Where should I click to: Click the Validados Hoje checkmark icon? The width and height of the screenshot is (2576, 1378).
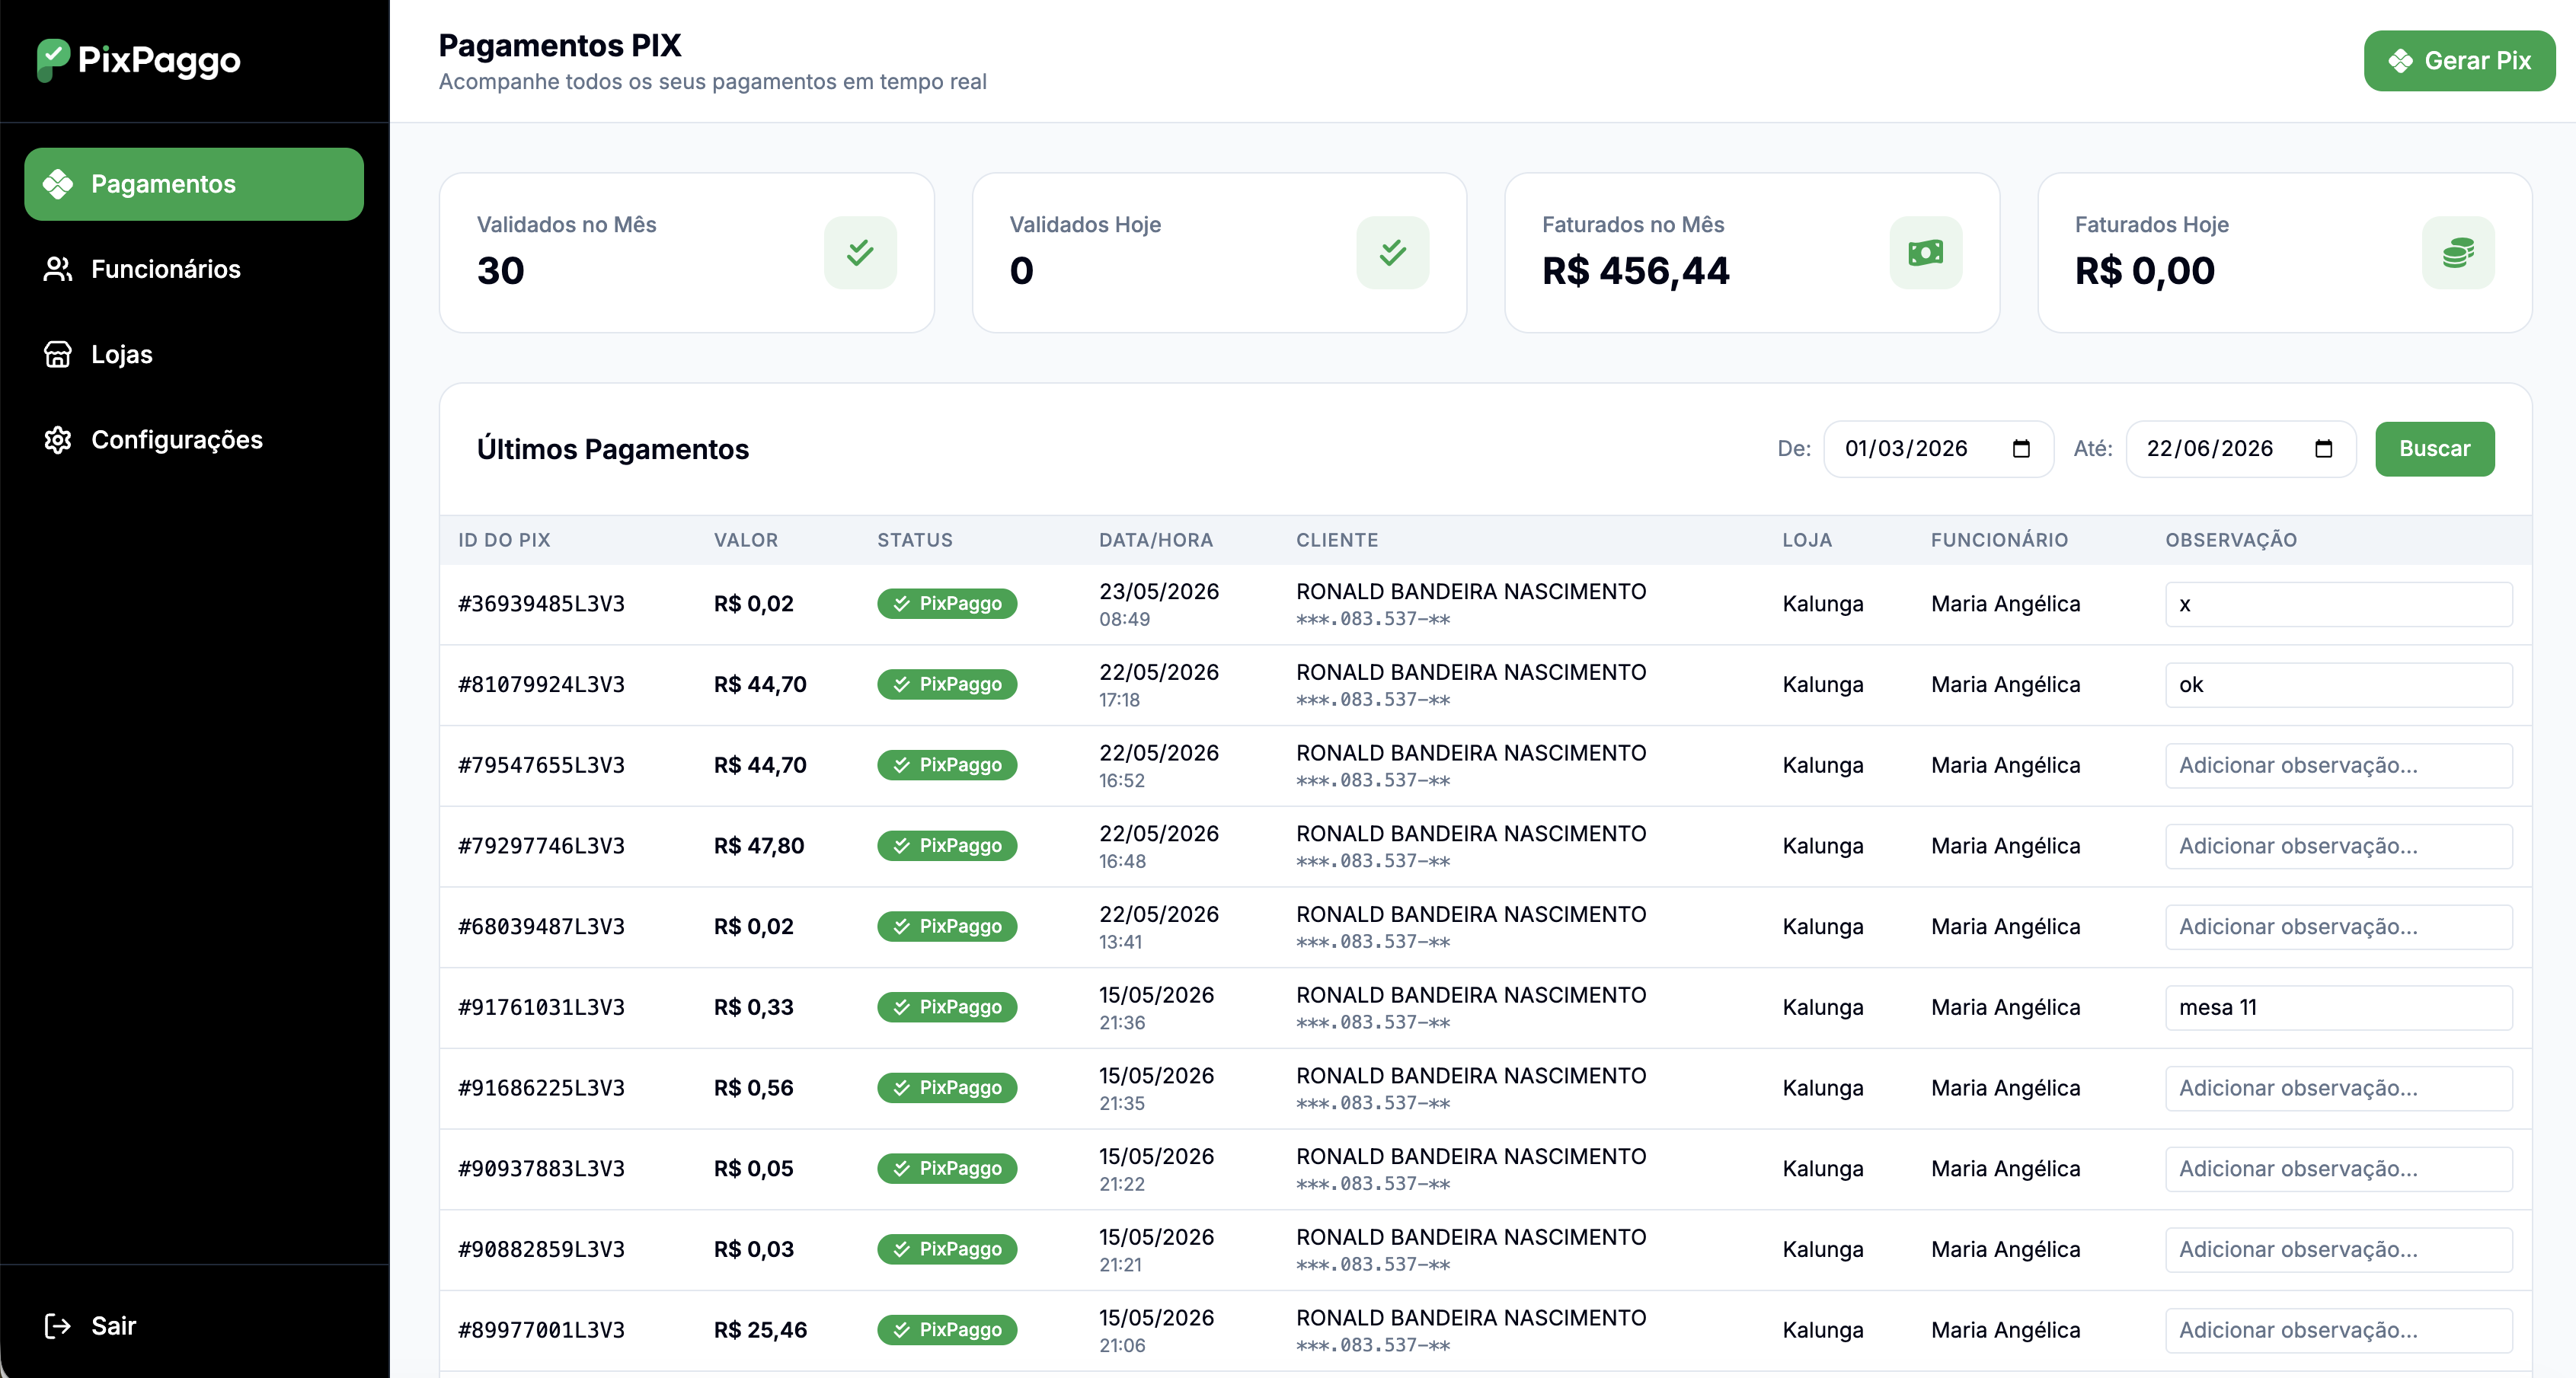1393,253
